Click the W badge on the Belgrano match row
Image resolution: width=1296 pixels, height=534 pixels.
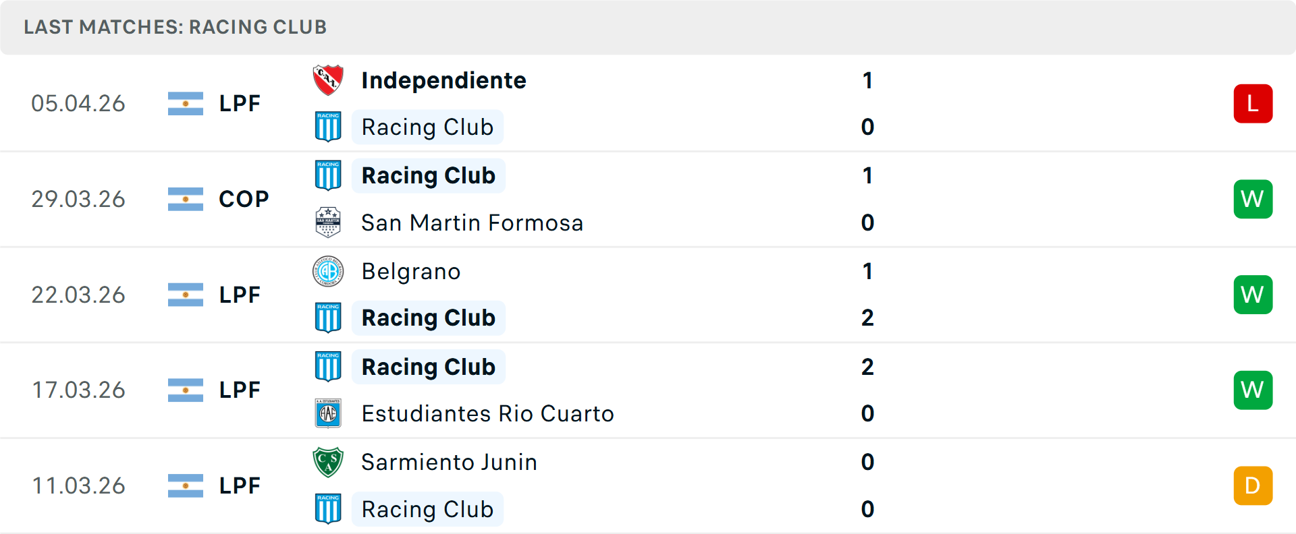coord(1253,295)
